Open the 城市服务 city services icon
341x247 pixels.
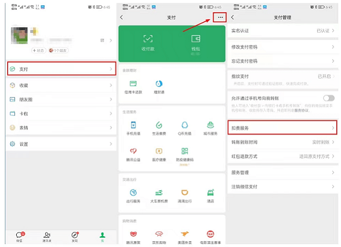(210, 125)
